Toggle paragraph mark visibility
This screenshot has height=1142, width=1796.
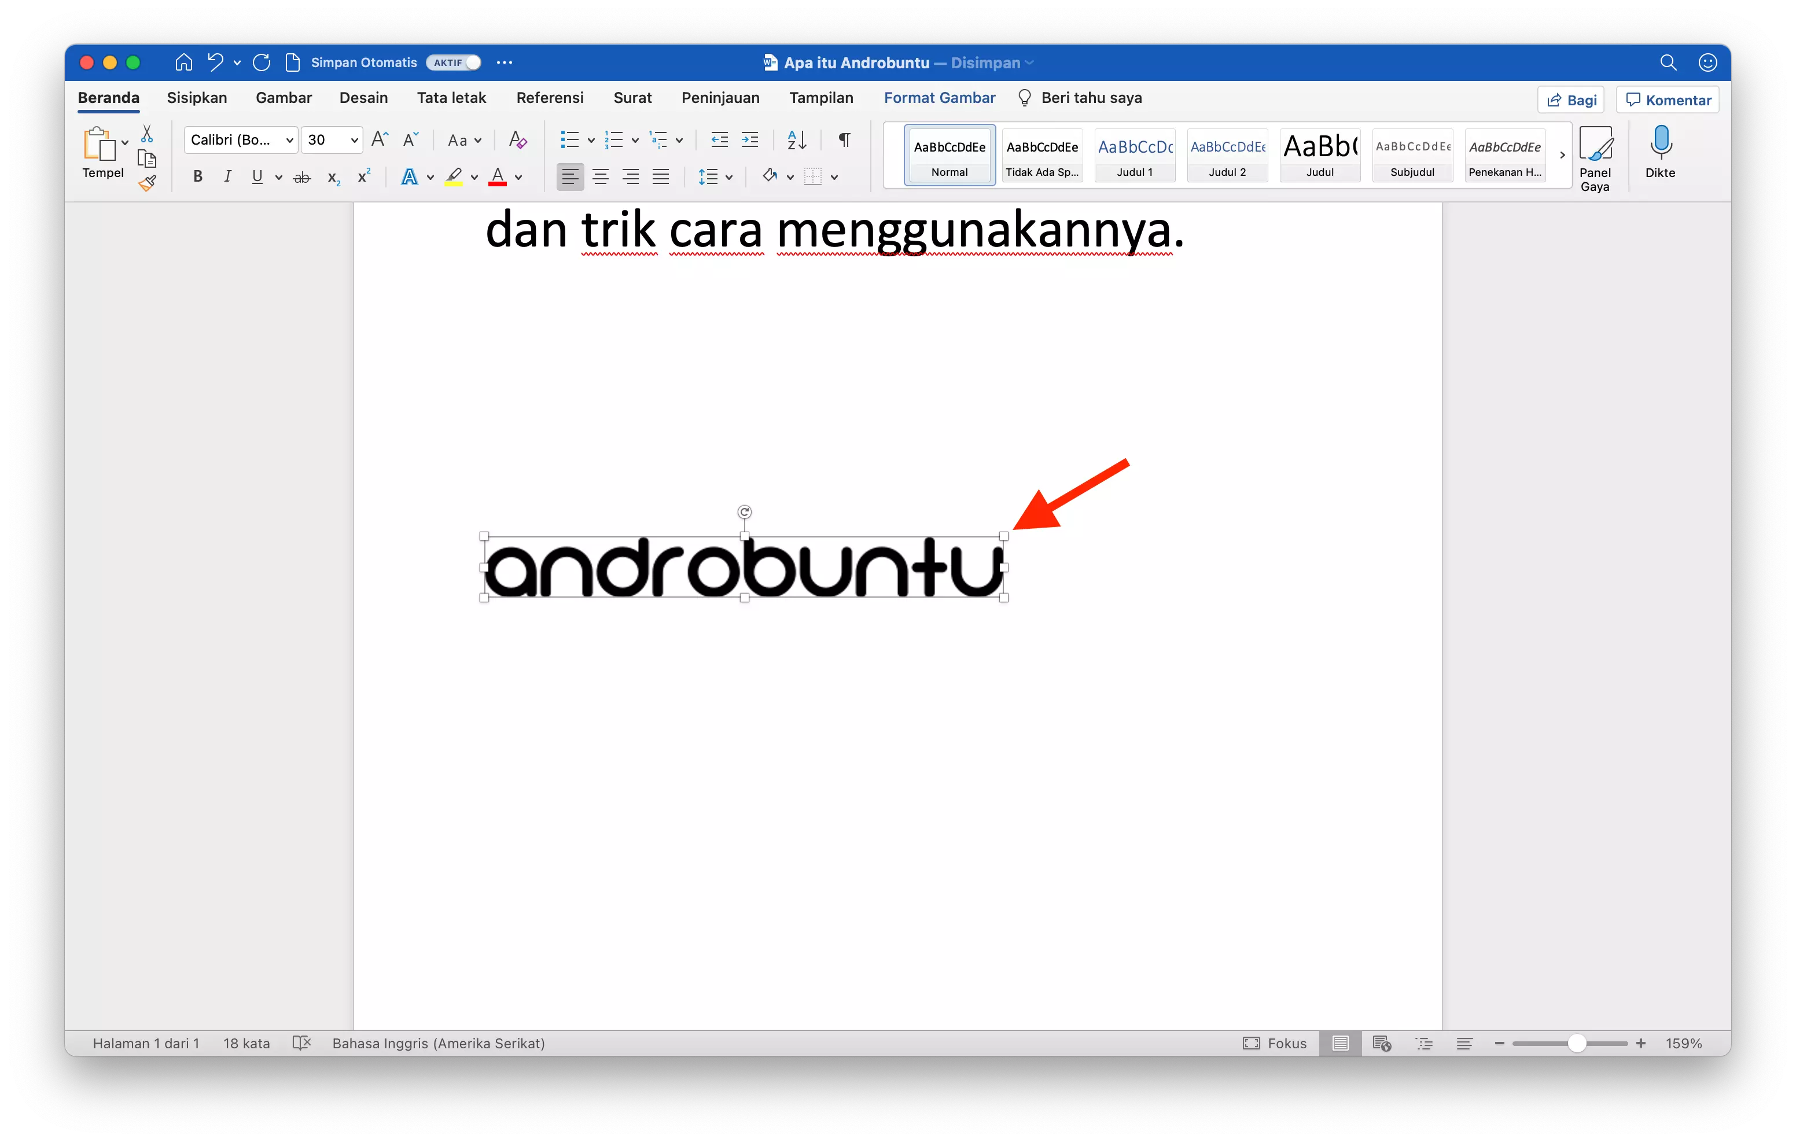844,139
